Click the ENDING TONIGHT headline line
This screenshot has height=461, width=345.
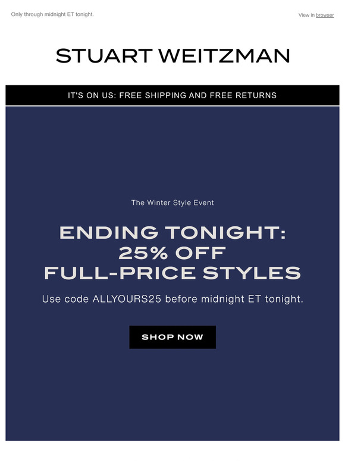click(172, 232)
